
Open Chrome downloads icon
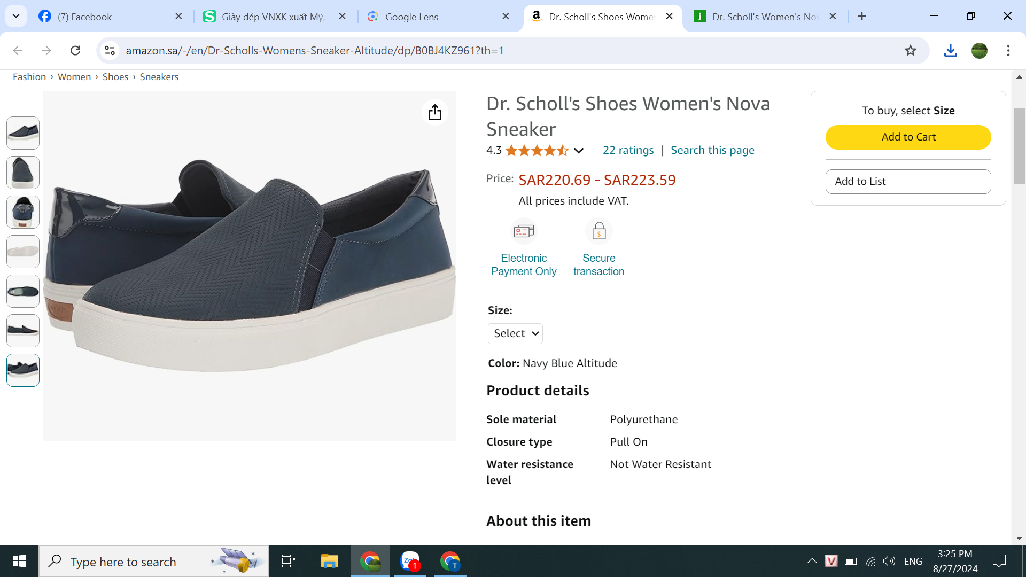pos(950,51)
